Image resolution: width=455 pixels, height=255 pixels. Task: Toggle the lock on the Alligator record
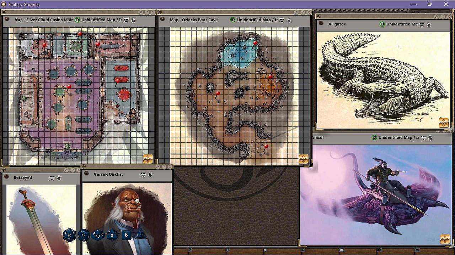tap(429, 24)
